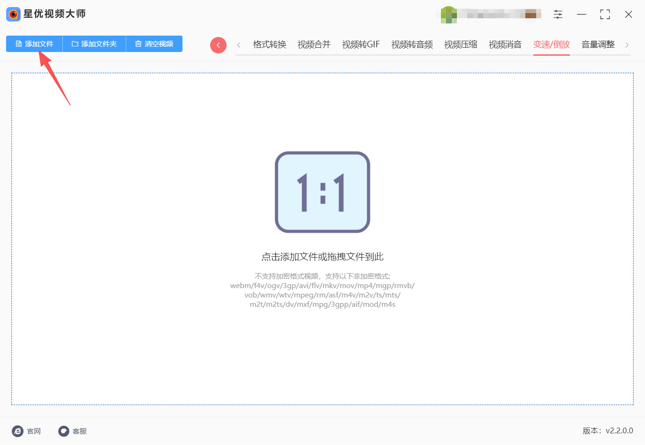Open the 官网 website link
This screenshot has width=645, height=445.
26,431
